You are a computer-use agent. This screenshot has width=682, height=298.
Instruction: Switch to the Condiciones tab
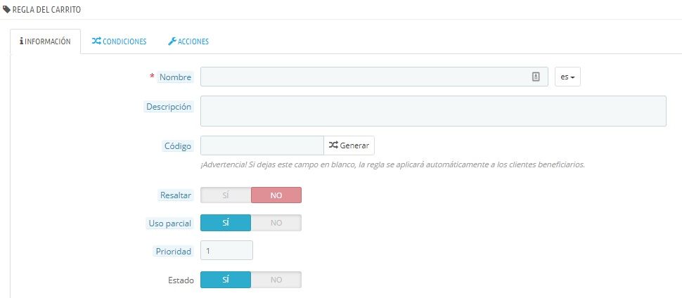pyautogui.click(x=119, y=41)
